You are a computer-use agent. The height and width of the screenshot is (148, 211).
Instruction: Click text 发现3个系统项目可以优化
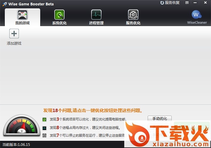pyautogui.click(x=69, y=119)
